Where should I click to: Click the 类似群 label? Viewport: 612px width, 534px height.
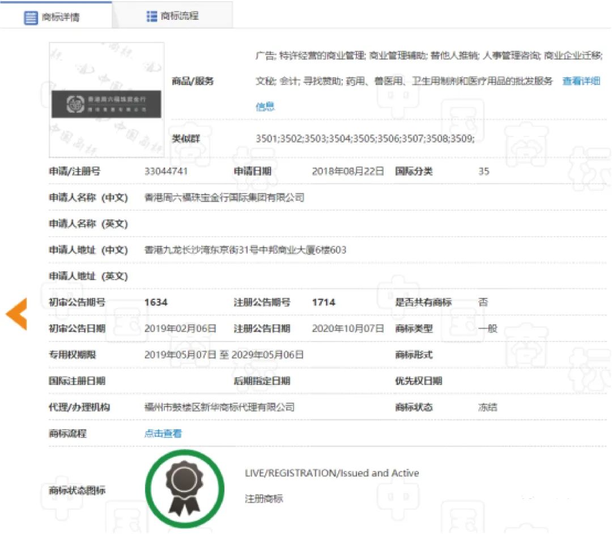(186, 139)
